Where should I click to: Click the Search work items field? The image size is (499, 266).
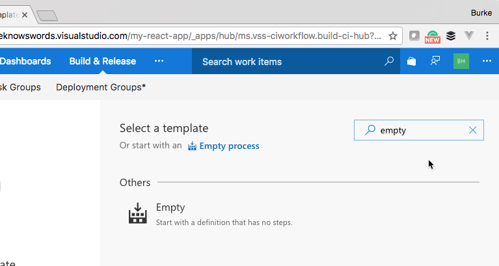286,62
